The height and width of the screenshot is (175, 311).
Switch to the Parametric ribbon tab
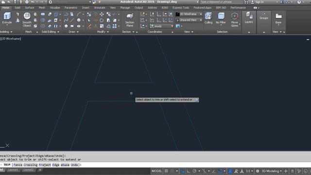[x=71, y=8]
